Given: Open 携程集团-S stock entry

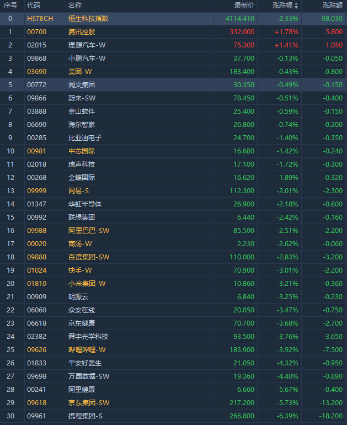Looking at the screenshot, I should [86, 416].
